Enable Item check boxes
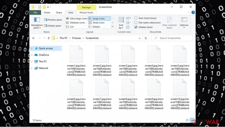Viewport: 225px width, 127px height. click(x=136, y=18)
